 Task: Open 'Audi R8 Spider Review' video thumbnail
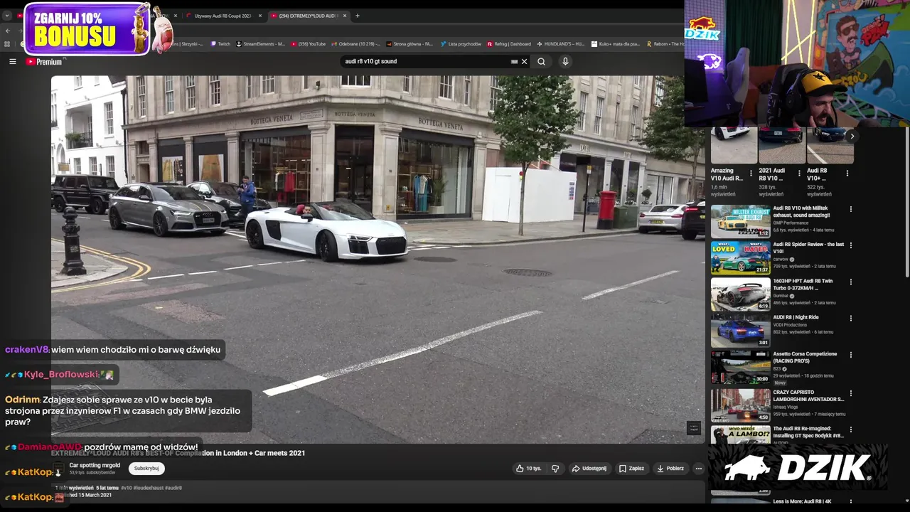point(740,257)
